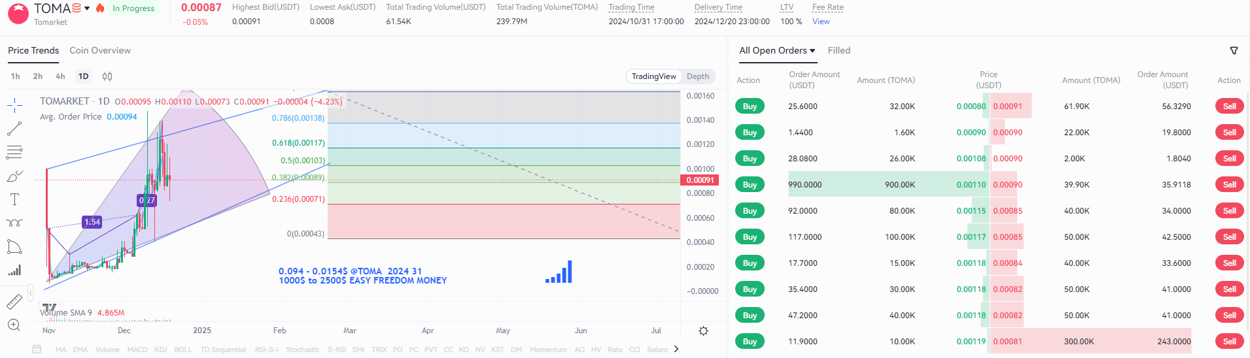Click the 300.00K sell amount cell
The image size is (1250, 358).
pyautogui.click(x=1079, y=342)
